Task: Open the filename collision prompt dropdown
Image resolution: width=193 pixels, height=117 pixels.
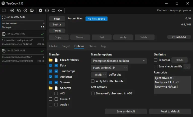Action: 119,61
